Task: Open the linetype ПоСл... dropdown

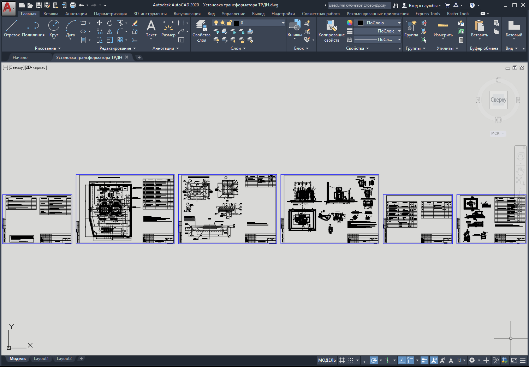Action: click(x=378, y=40)
